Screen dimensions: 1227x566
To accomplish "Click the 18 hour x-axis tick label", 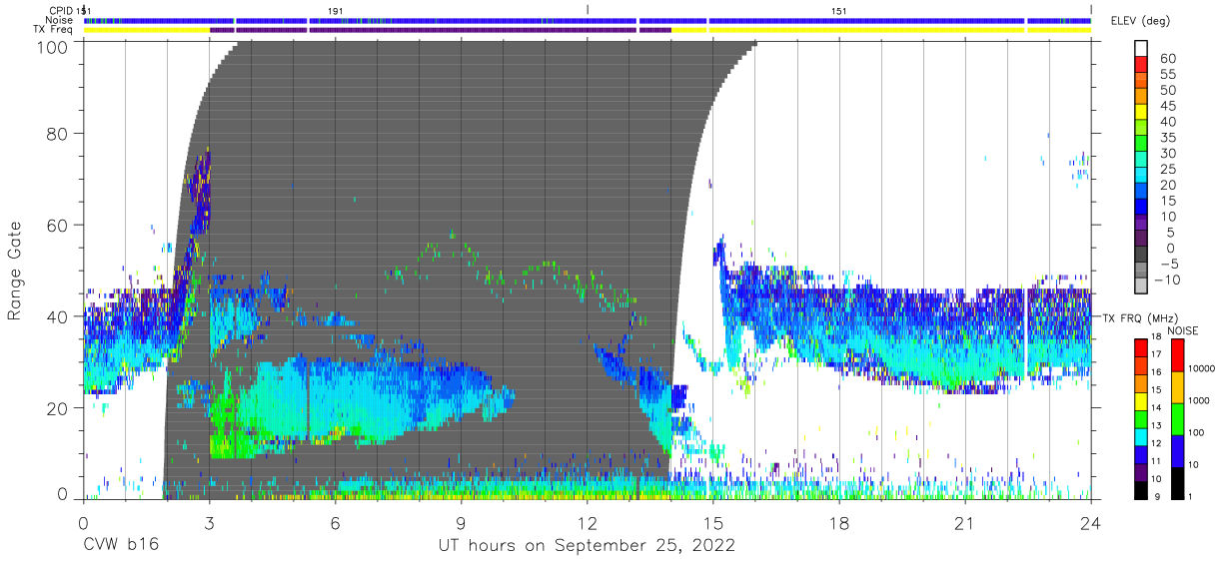I will click(838, 522).
